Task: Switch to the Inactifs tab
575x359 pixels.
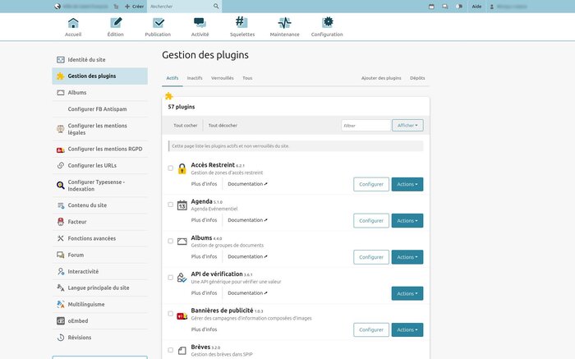Action: click(x=195, y=78)
